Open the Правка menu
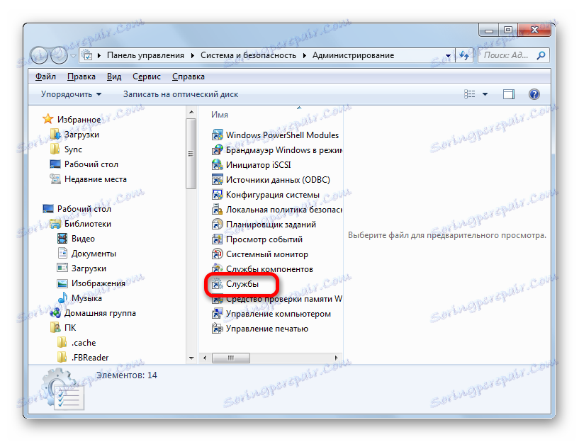The width and height of the screenshot is (579, 442). point(81,76)
